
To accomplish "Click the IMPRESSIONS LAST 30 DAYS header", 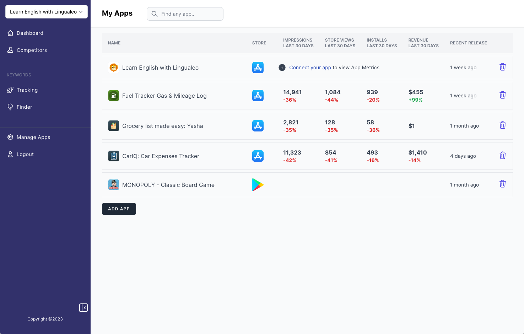I will [298, 43].
